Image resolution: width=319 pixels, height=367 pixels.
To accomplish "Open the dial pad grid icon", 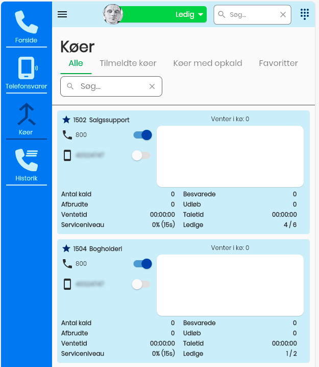I will click(304, 14).
